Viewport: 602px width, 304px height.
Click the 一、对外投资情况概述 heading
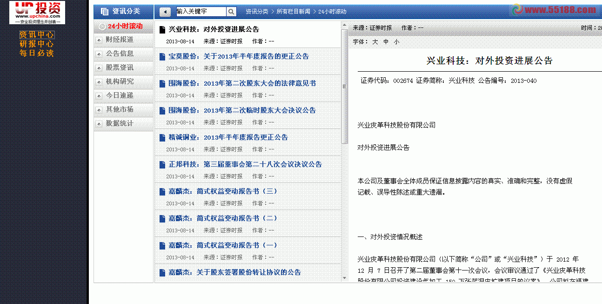pyautogui.click(x=390, y=237)
